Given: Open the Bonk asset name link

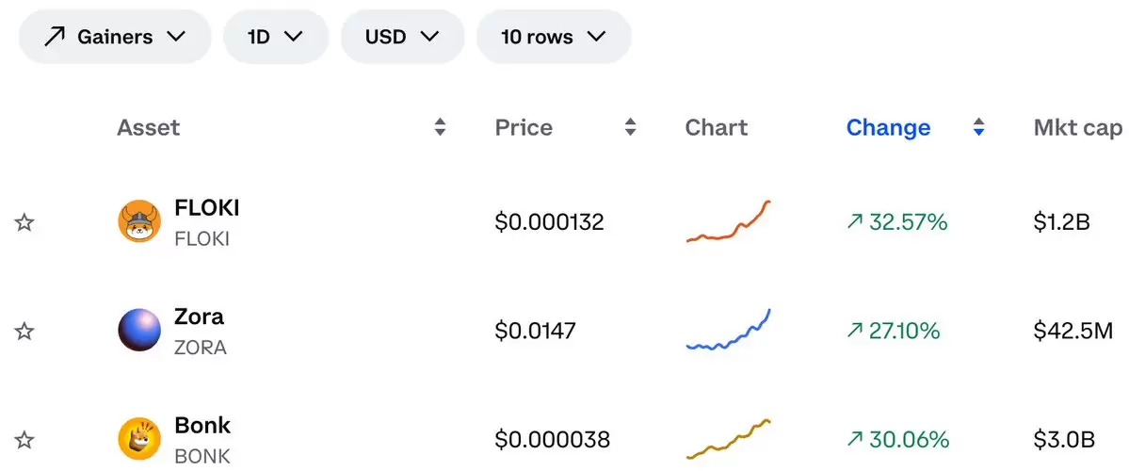Looking at the screenshot, I should (202, 425).
